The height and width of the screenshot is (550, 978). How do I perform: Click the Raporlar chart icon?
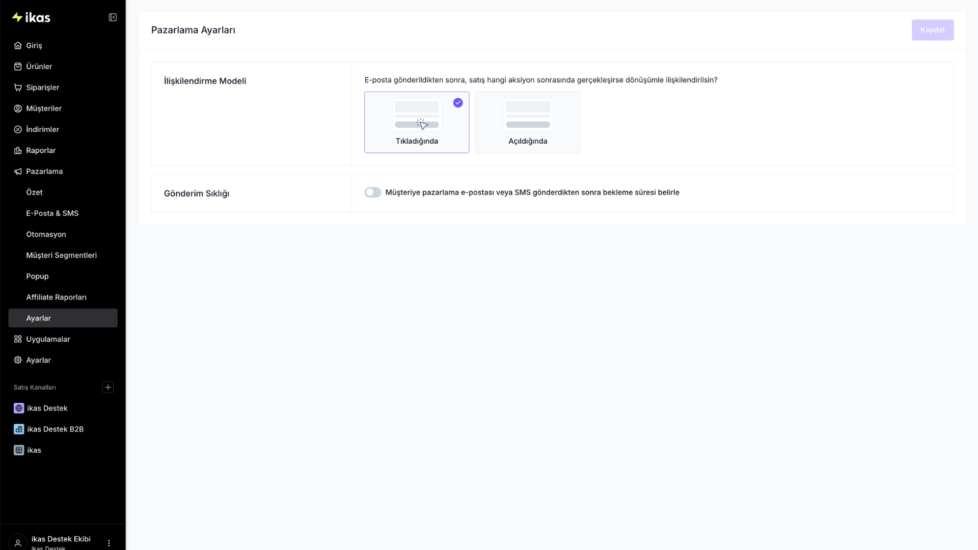[x=18, y=150]
